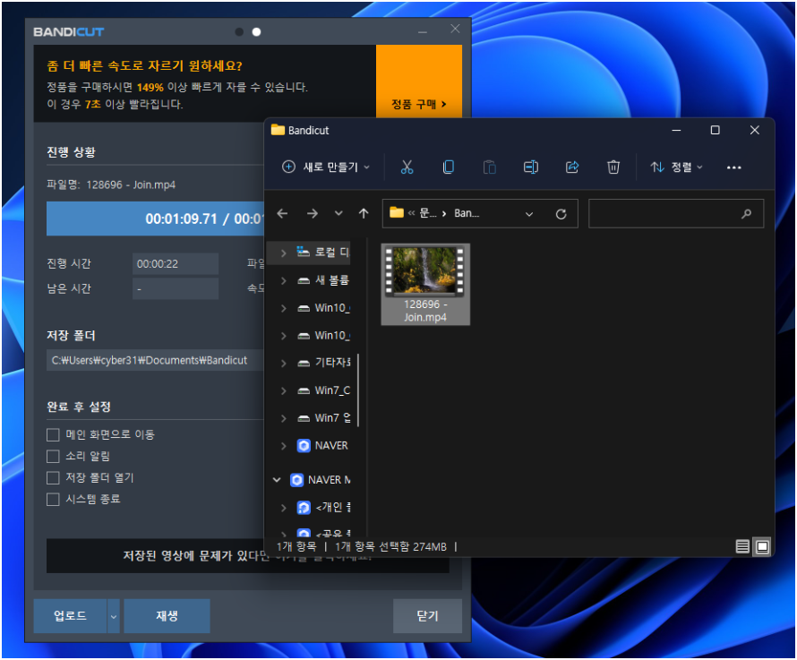Open the 정렬 sort dropdown
The height and width of the screenshot is (660, 797).
tap(676, 167)
